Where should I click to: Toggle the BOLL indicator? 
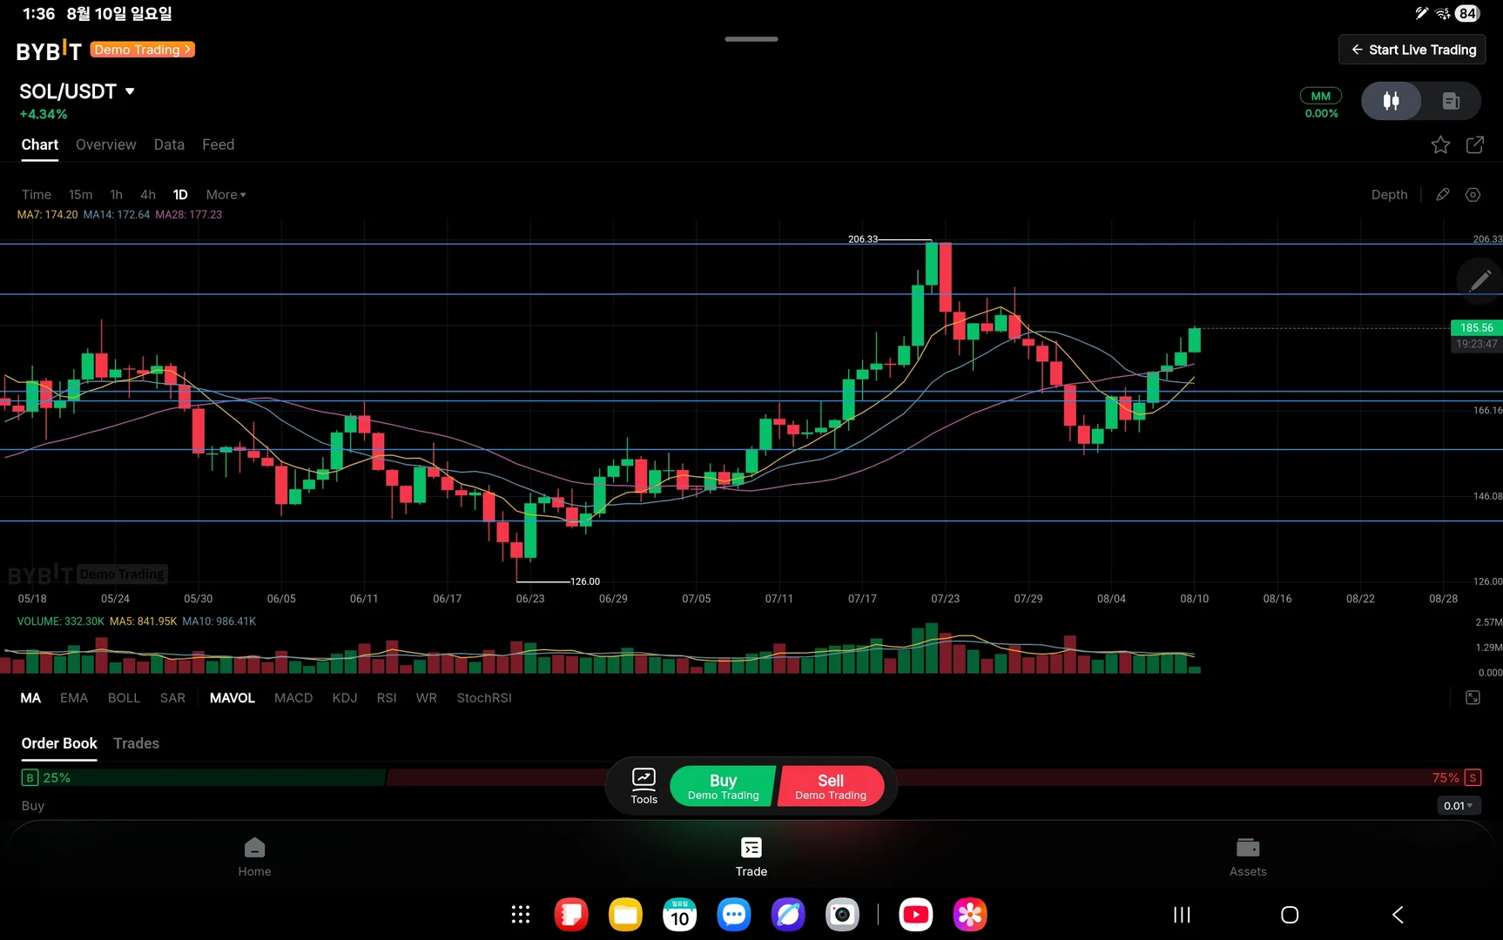124,698
